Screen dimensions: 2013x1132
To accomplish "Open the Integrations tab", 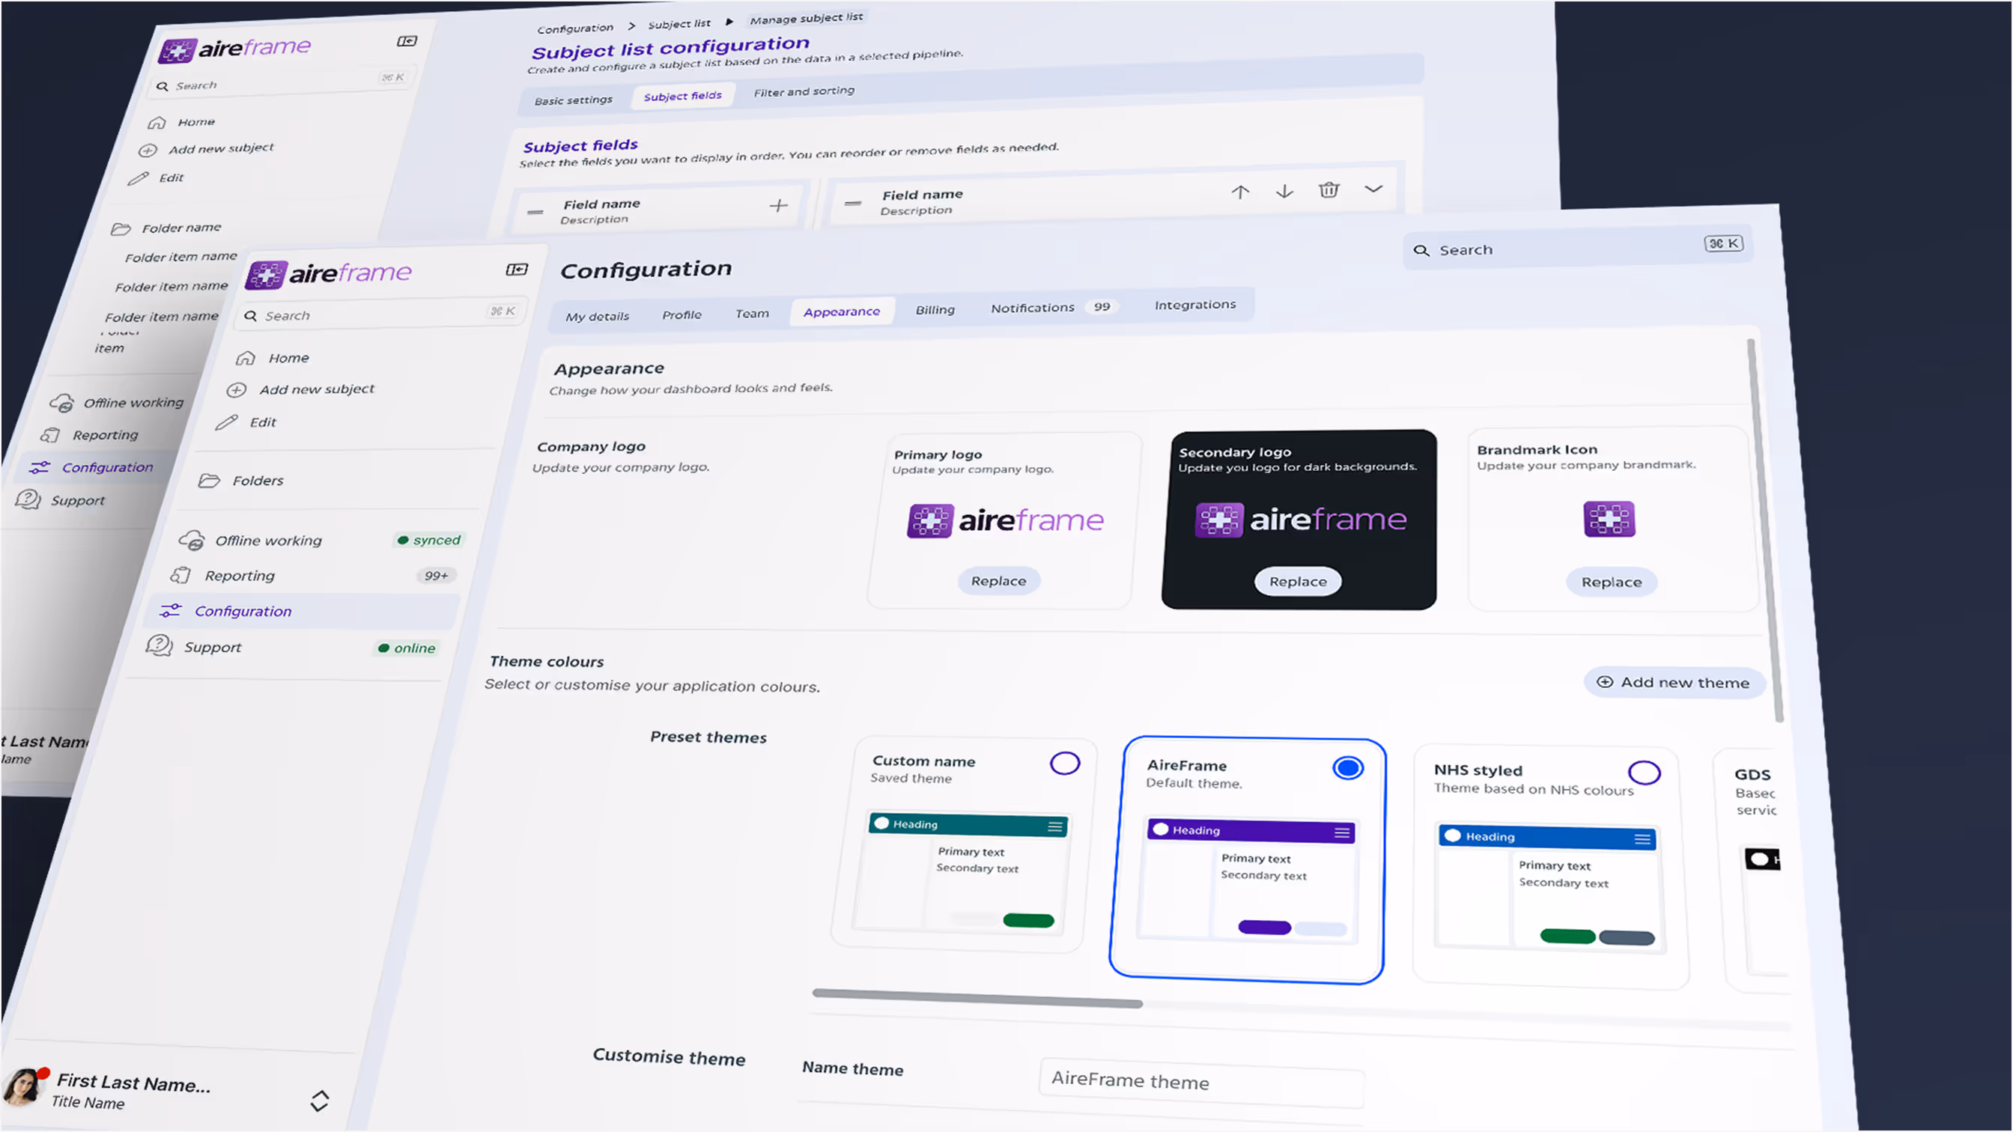I will tap(1194, 305).
